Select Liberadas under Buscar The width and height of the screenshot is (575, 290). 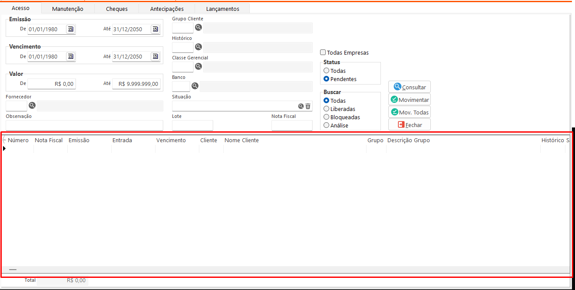click(327, 109)
